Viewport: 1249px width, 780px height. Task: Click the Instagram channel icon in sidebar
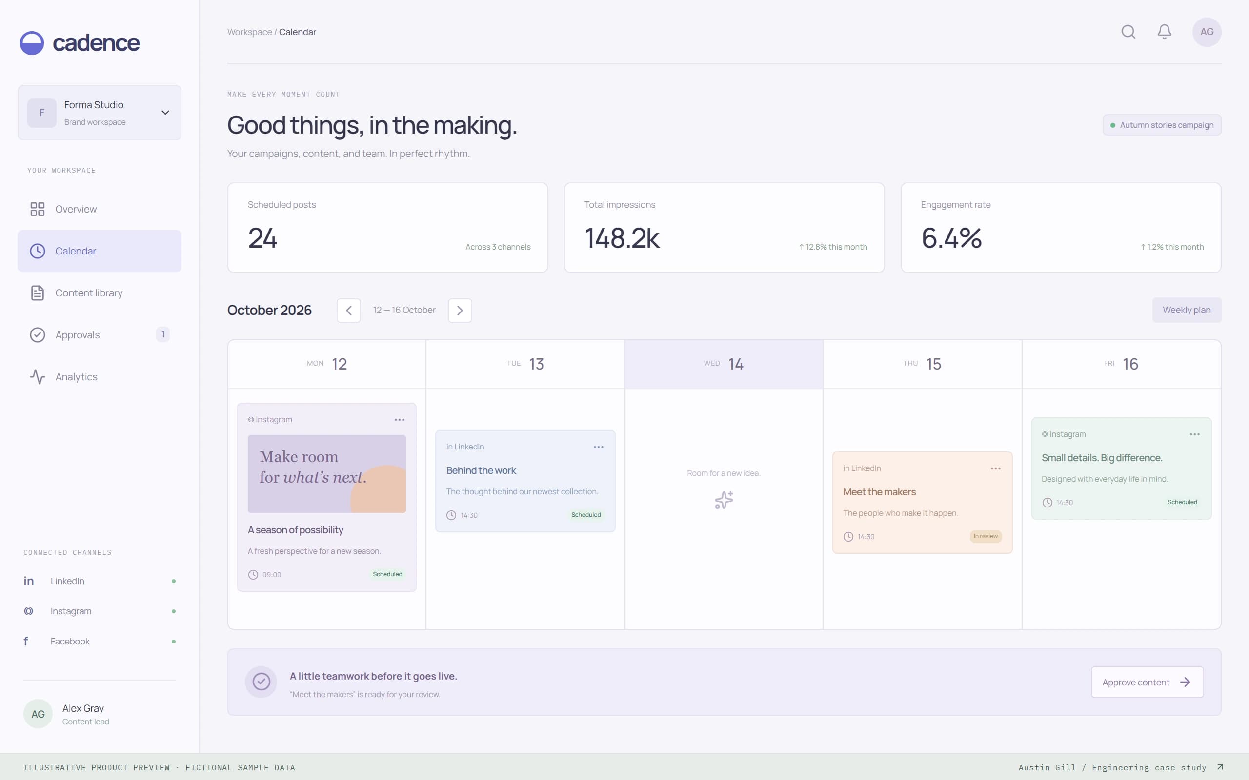(x=29, y=611)
